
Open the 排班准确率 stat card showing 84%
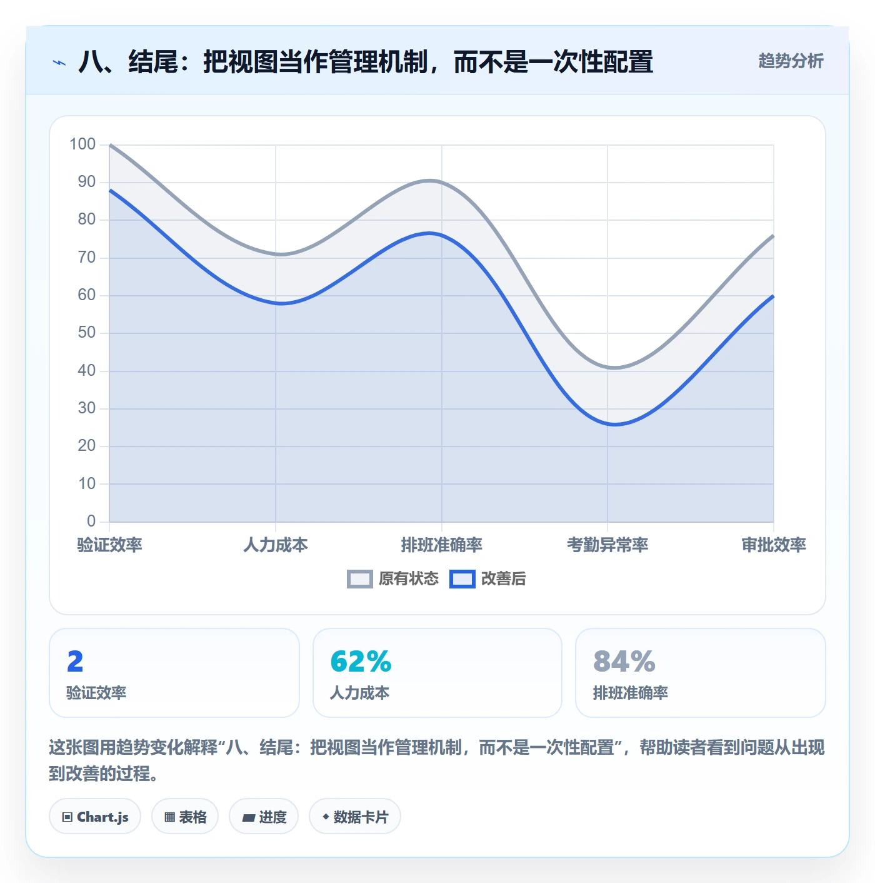701,673
